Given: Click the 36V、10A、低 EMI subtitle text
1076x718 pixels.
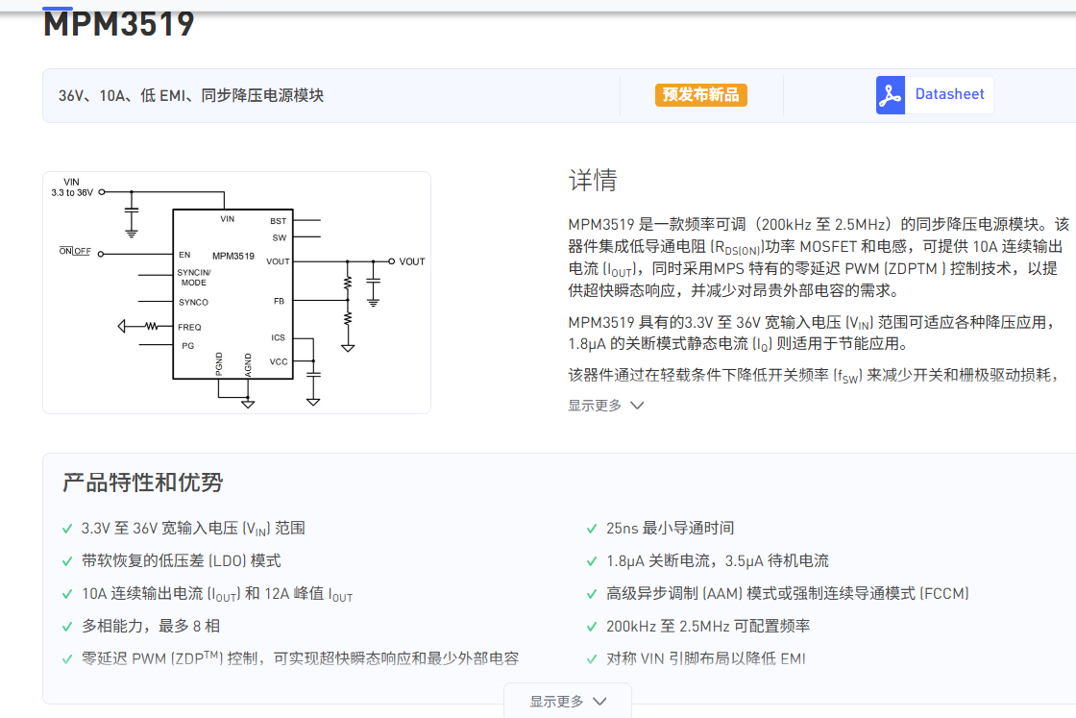Looking at the screenshot, I should [191, 95].
